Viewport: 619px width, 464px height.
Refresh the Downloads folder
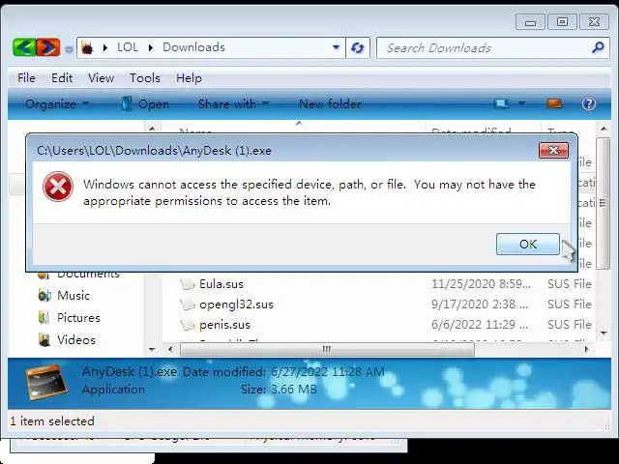[358, 47]
